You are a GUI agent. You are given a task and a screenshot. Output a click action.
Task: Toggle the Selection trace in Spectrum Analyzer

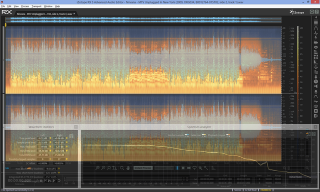pos(203,135)
